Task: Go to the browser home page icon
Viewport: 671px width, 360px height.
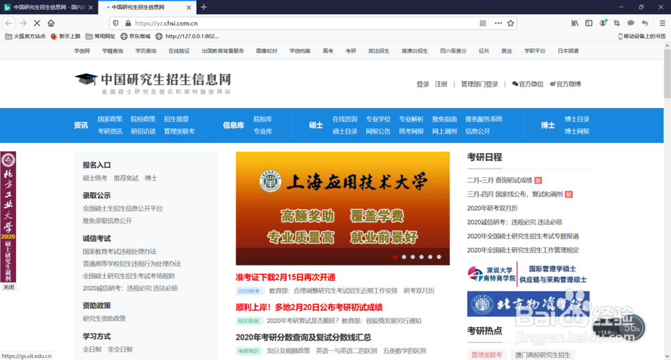Action: [51, 23]
